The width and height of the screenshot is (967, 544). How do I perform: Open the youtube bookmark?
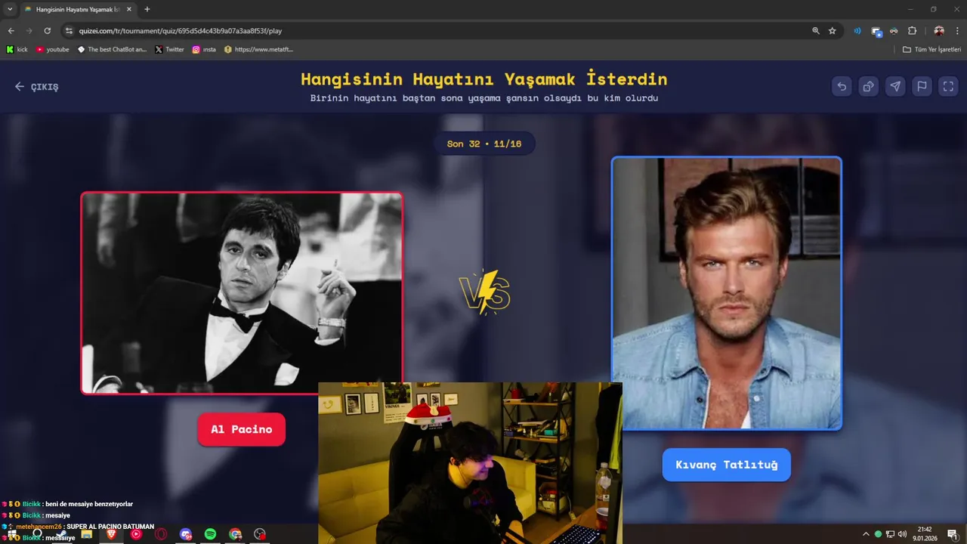[x=53, y=49]
